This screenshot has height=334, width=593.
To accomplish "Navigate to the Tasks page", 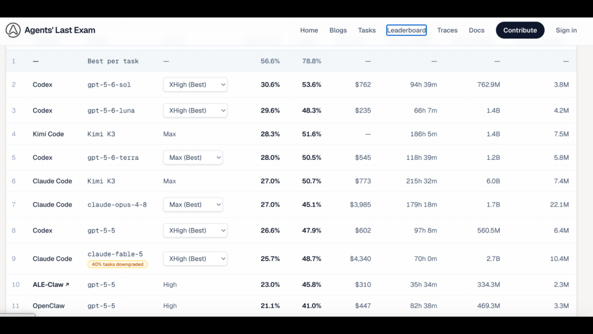I will tap(367, 30).
